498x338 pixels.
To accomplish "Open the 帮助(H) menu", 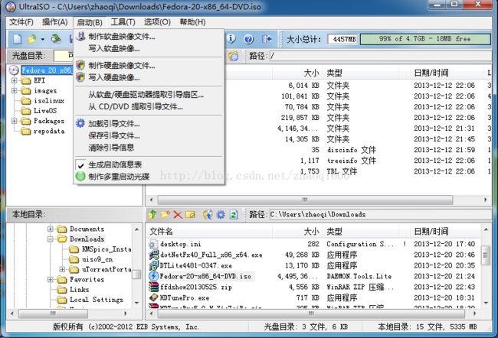I will coord(192,22).
